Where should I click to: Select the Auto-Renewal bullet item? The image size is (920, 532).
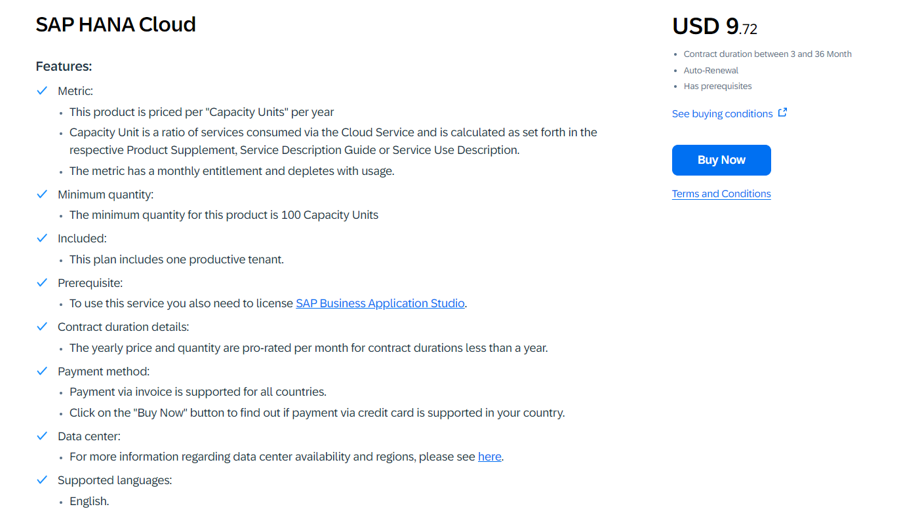[x=711, y=70]
